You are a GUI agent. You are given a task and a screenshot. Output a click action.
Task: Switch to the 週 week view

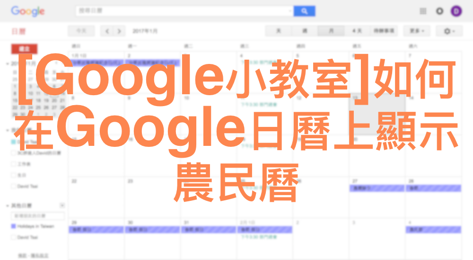point(305,31)
